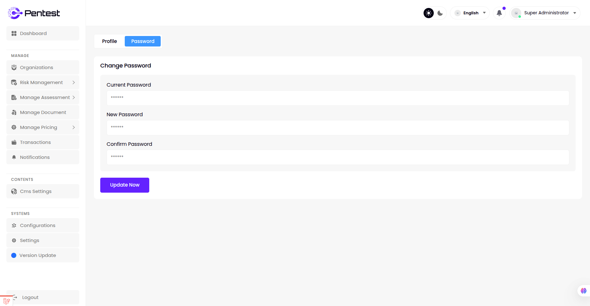Switch to the Profile tab
The height and width of the screenshot is (306, 590).
coord(109,41)
